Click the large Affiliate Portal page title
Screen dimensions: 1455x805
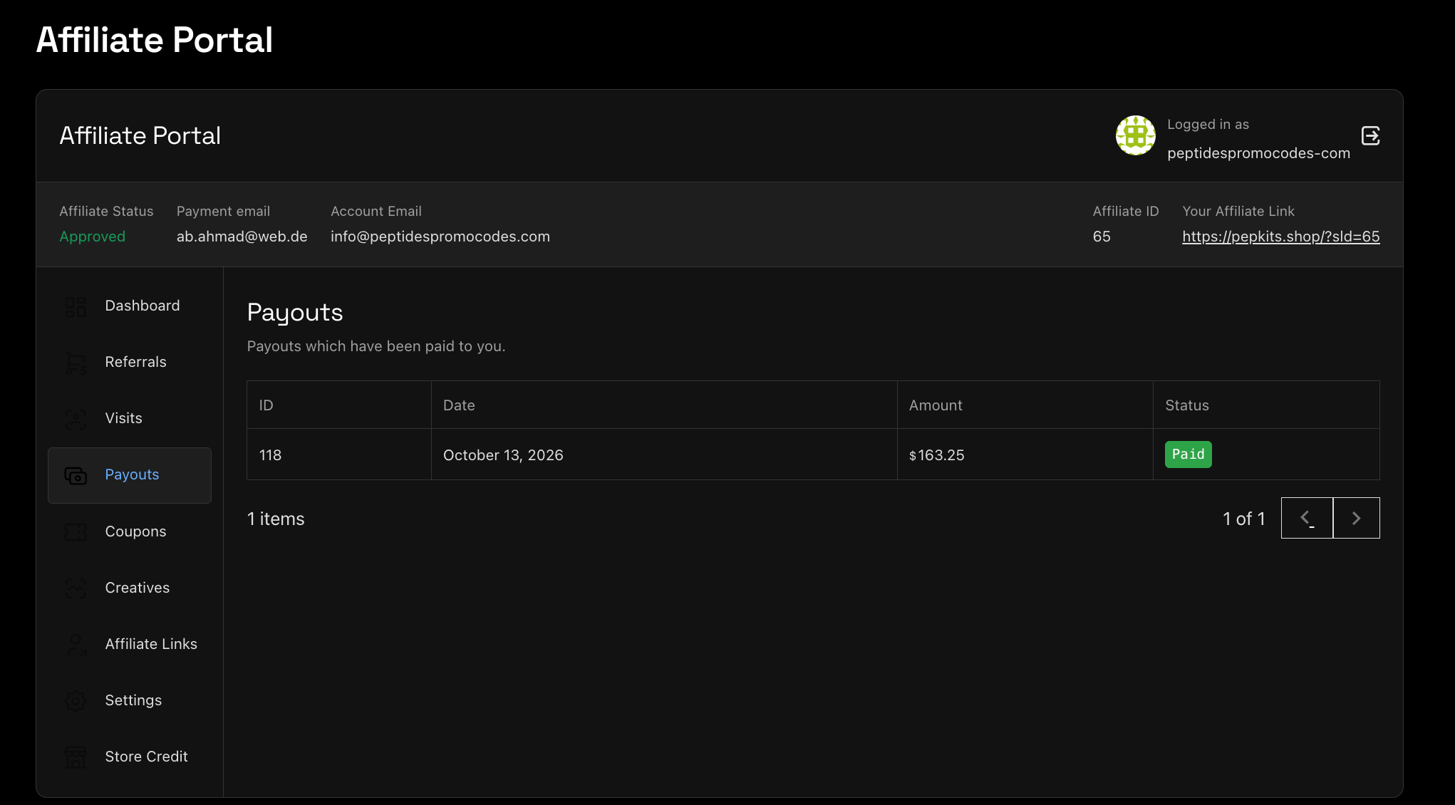[x=155, y=40]
